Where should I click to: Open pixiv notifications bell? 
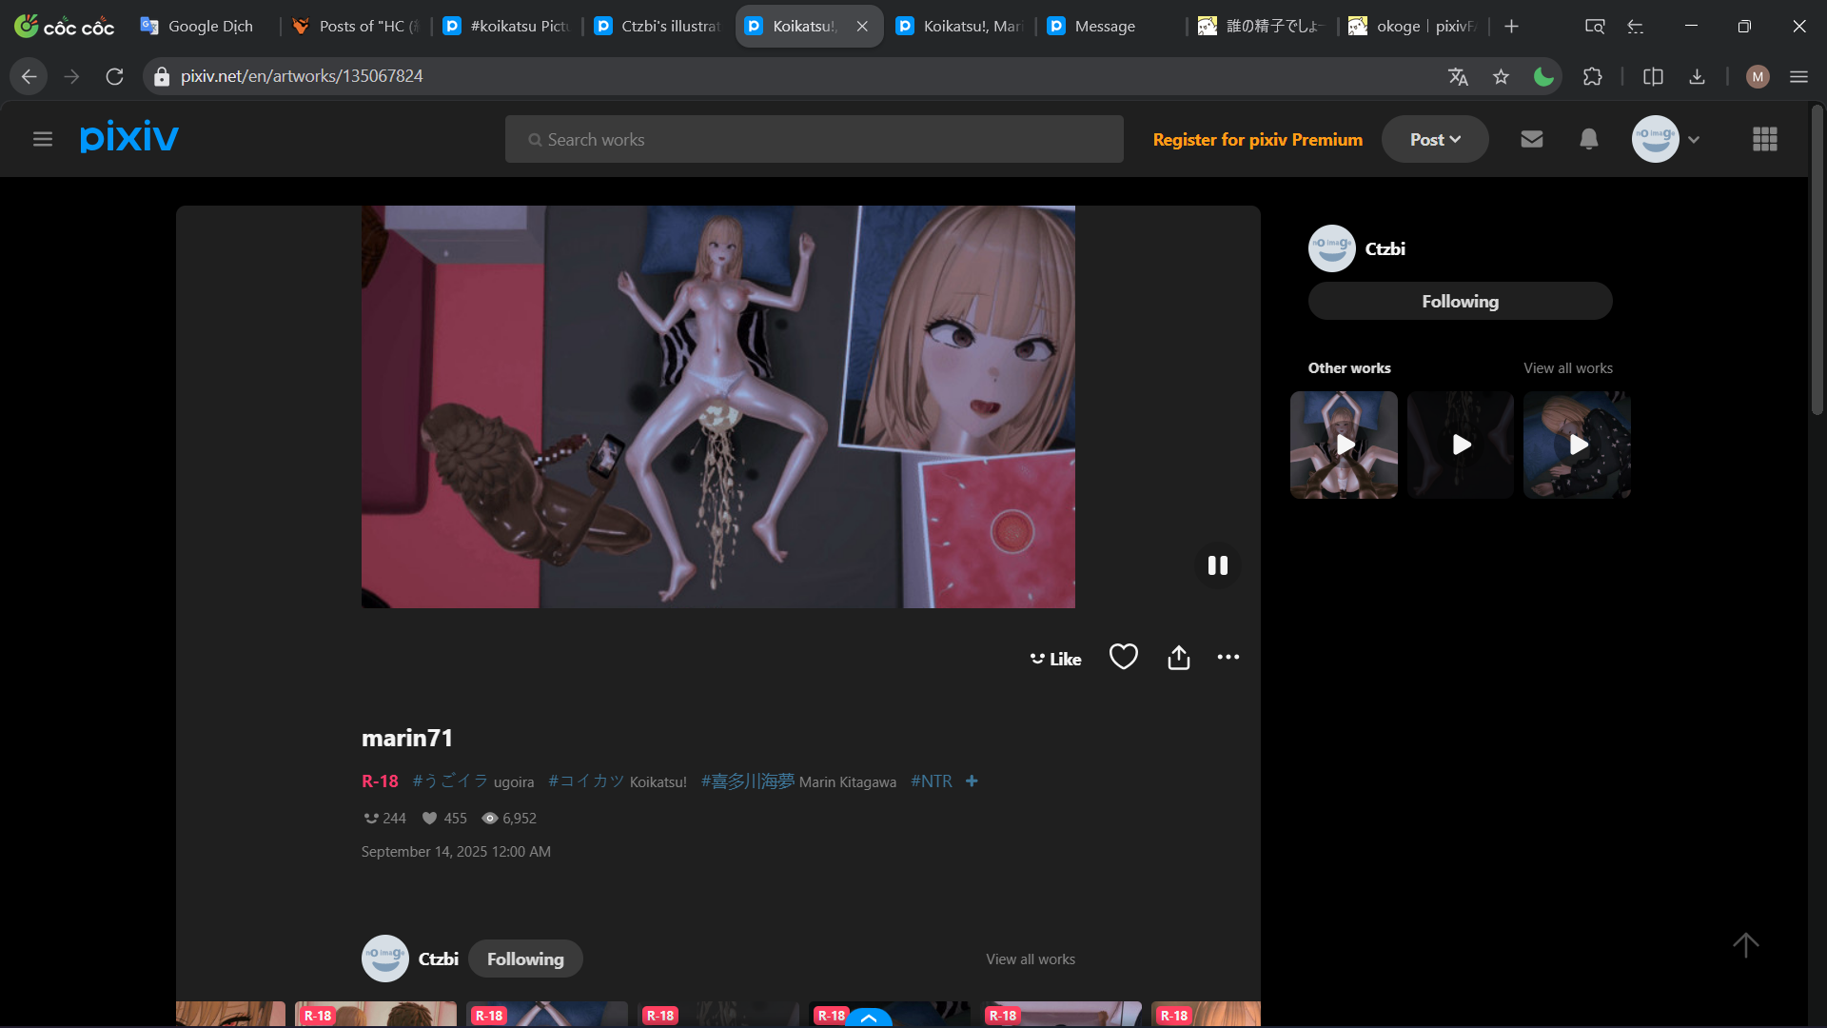point(1589,139)
